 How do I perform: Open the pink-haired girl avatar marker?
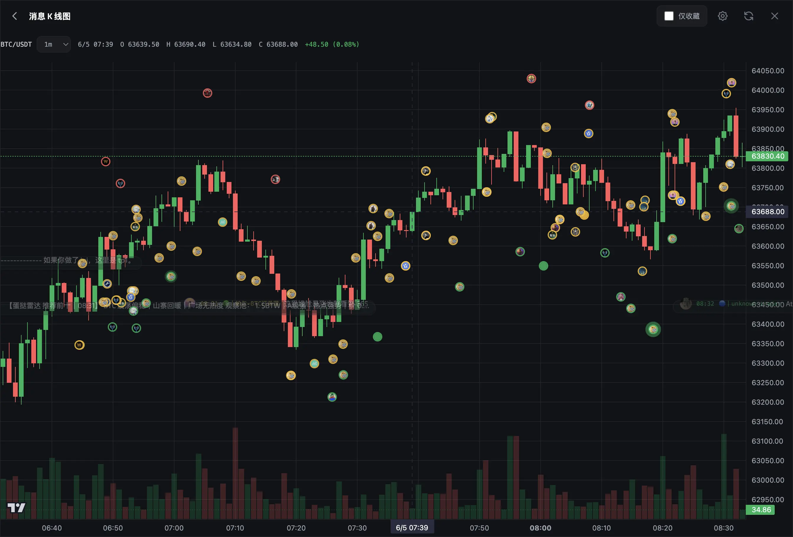click(621, 297)
